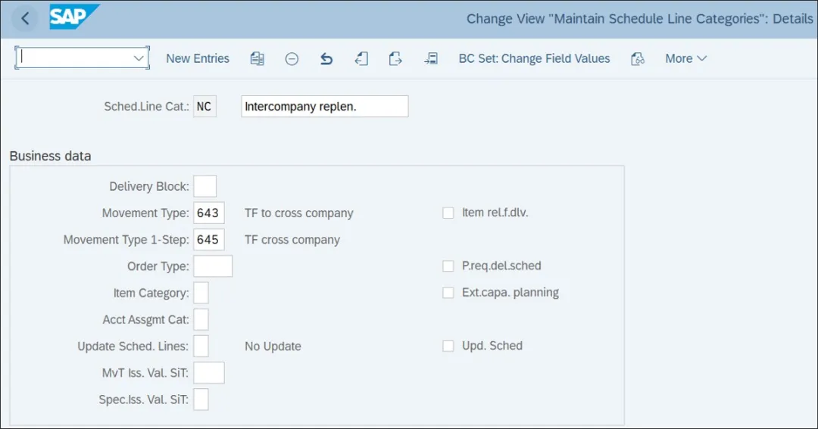Screen dimensions: 818x429
Task: Click BC Set: Change Field Values
Action: coord(534,58)
